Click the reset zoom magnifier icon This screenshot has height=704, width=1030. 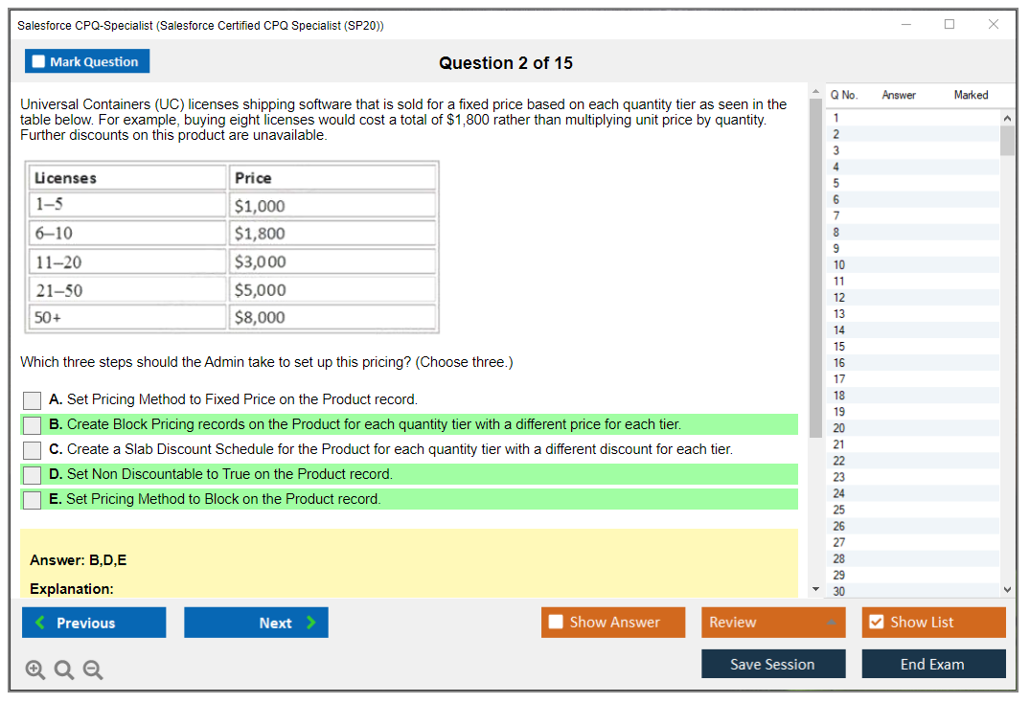[64, 670]
